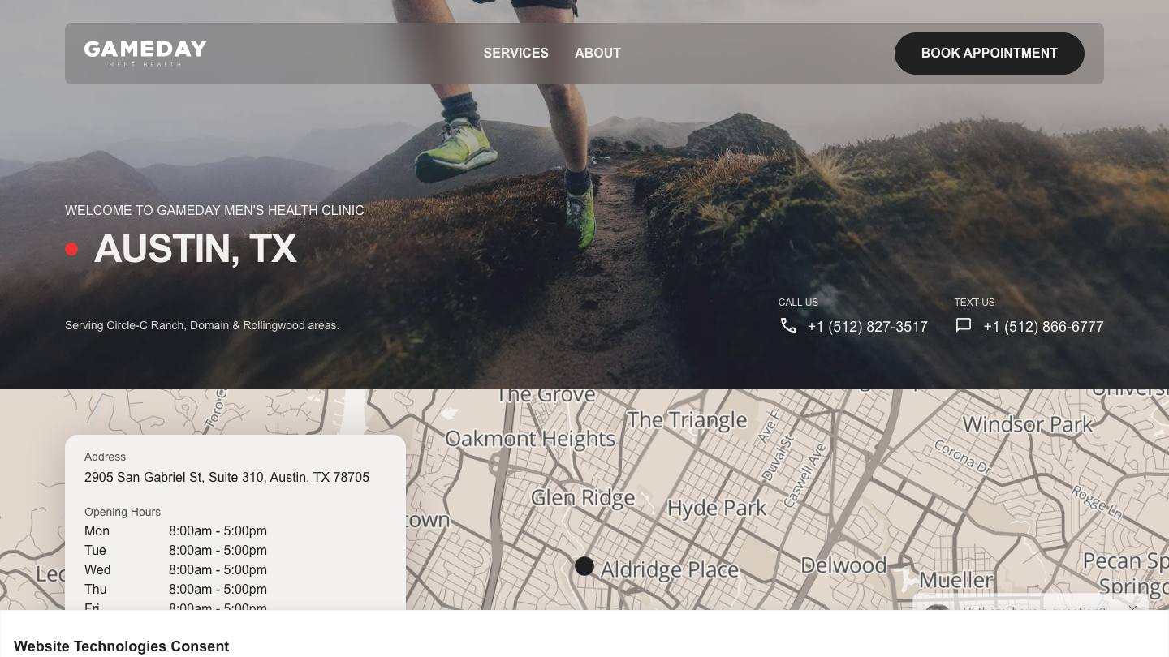The width and height of the screenshot is (1169, 657).
Task: Text the +1 (512) 866-6777 number
Action: coord(1043,327)
